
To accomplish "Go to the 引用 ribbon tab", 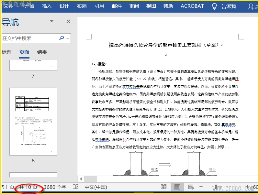I will point(99,6).
